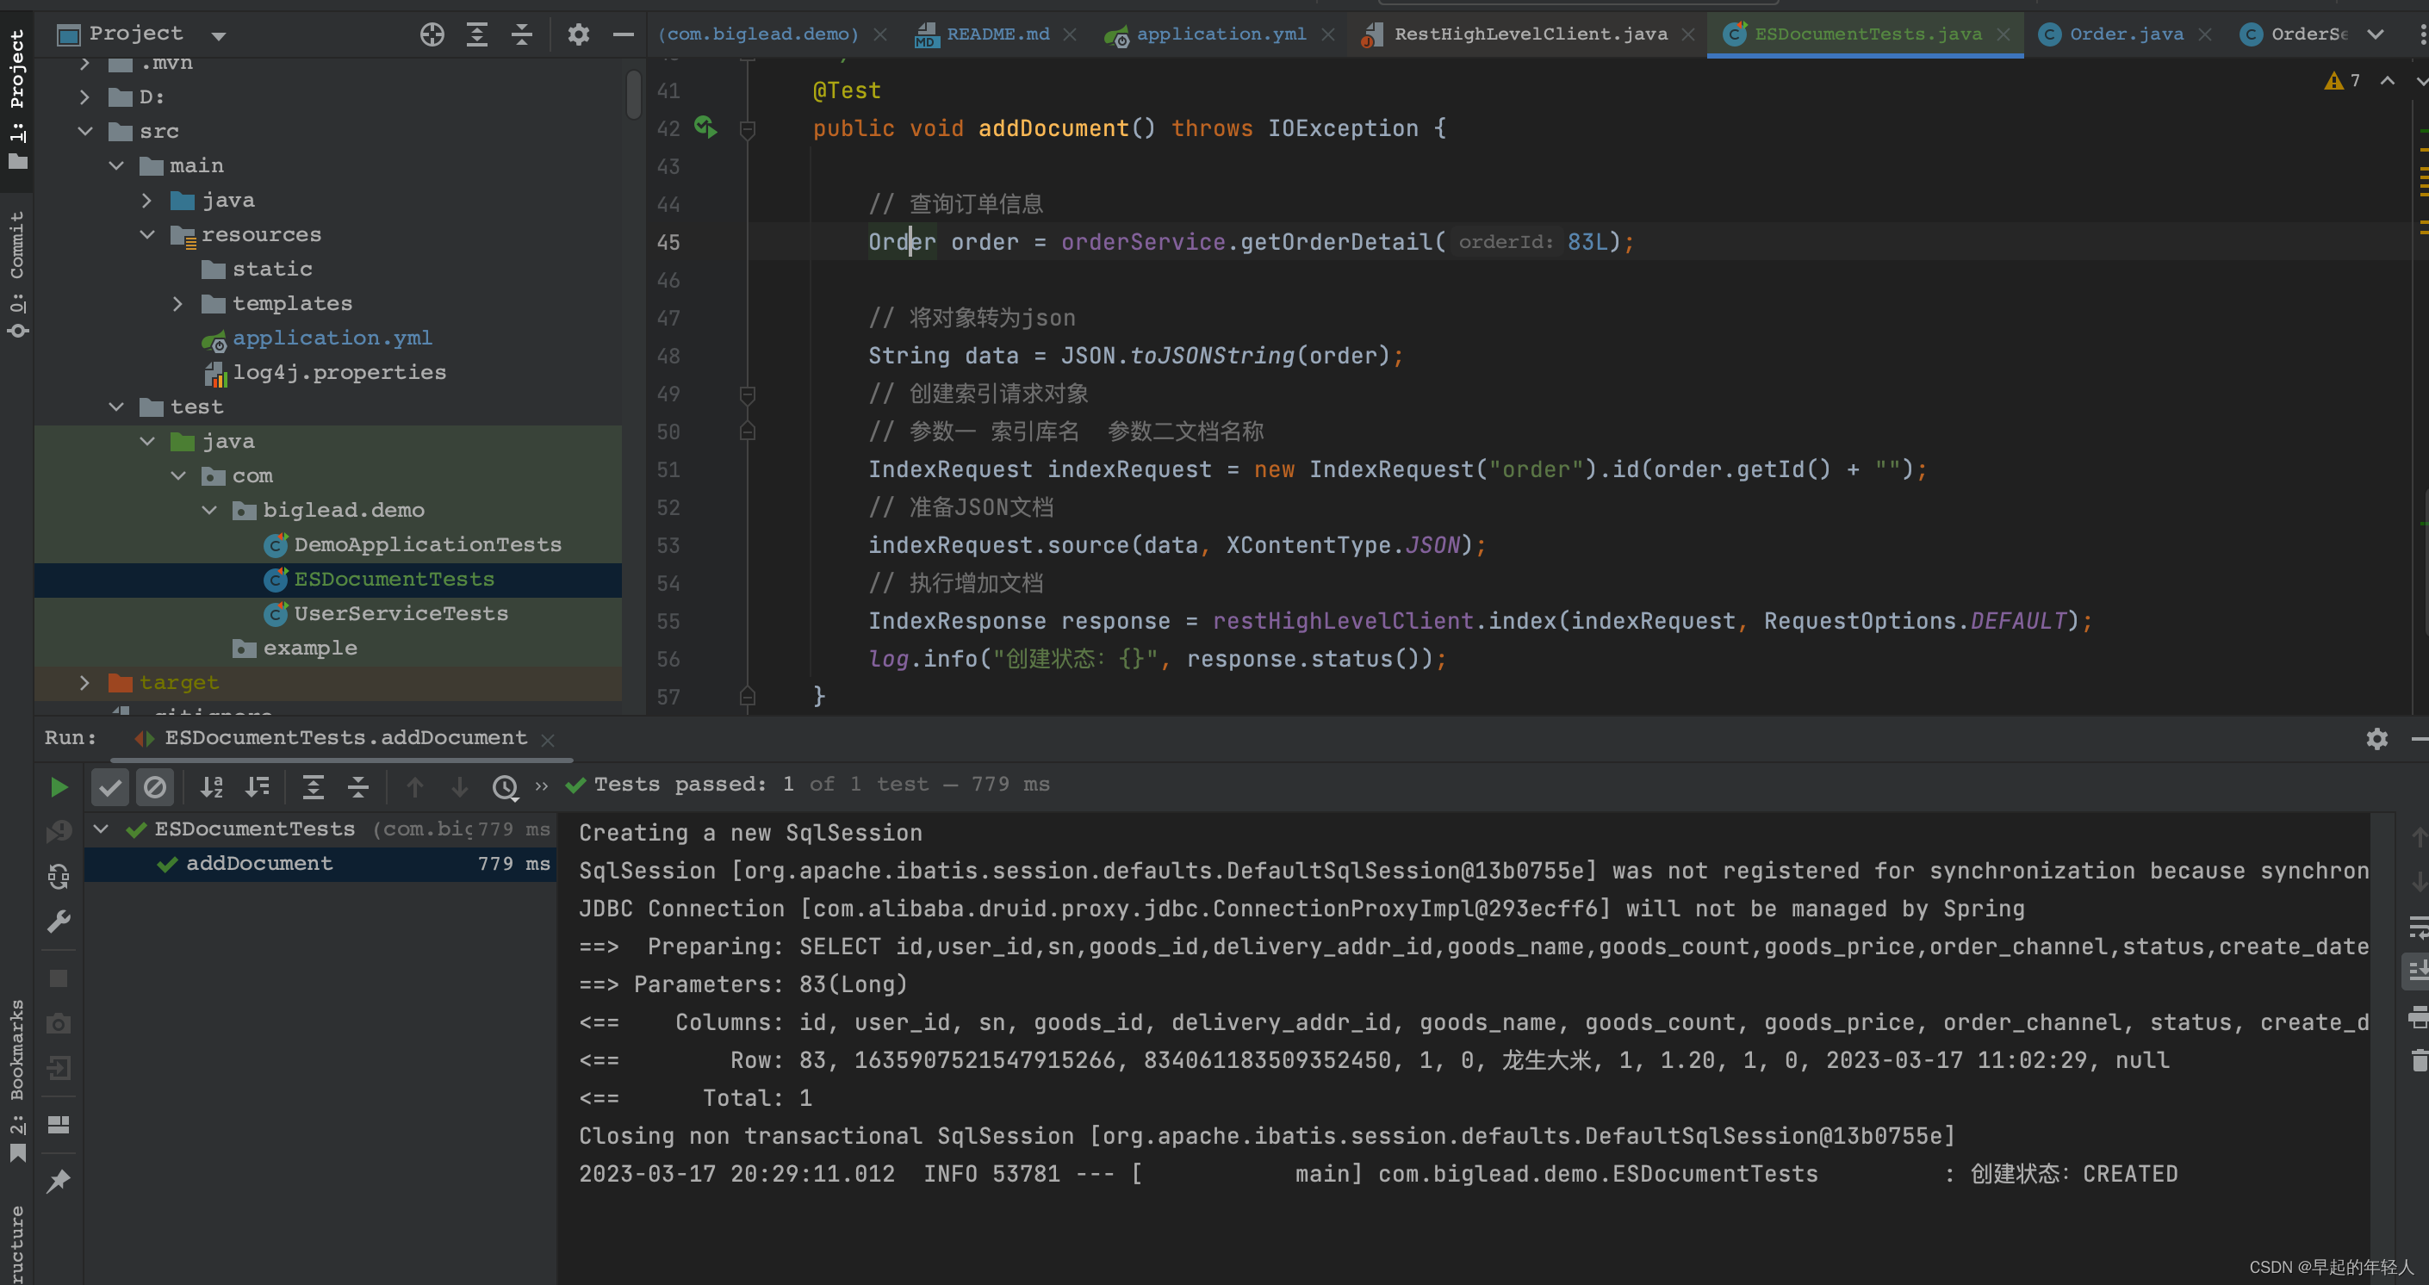Viewport: 2429px width, 1285px height.
Task: Close ESDocumentTests.addDocument run tab
Action: pyautogui.click(x=548, y=740)
